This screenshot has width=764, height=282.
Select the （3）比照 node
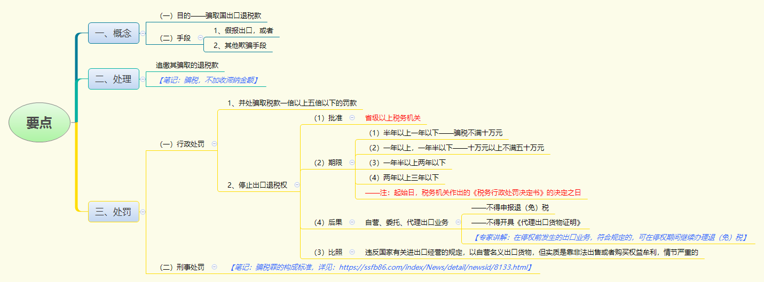[328, 252]
